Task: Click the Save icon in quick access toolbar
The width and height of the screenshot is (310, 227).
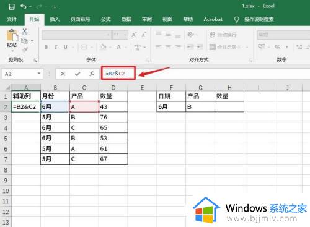Action: tap(12, 7)
